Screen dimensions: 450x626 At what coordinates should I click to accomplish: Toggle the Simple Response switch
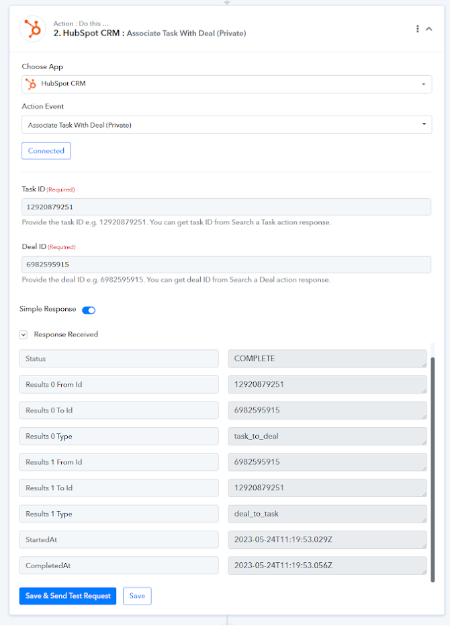[x=89, y=310]
